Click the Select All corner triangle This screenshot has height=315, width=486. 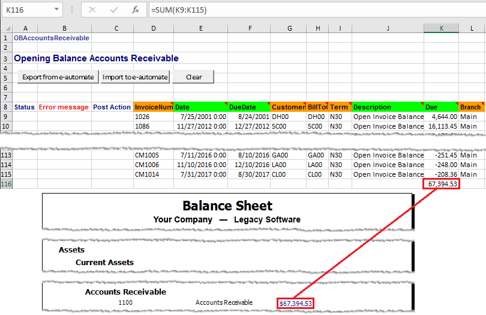6,28
